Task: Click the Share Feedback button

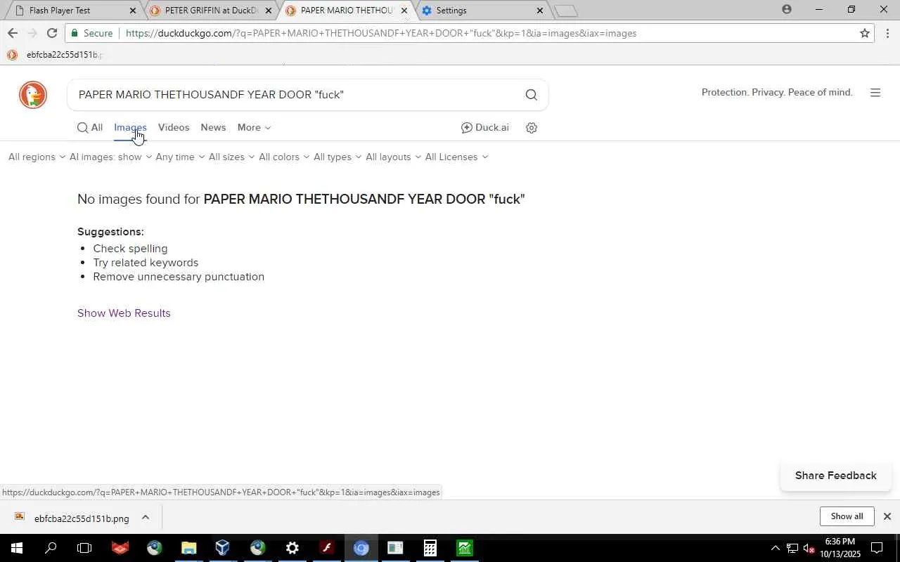Action: coord(835,476)
